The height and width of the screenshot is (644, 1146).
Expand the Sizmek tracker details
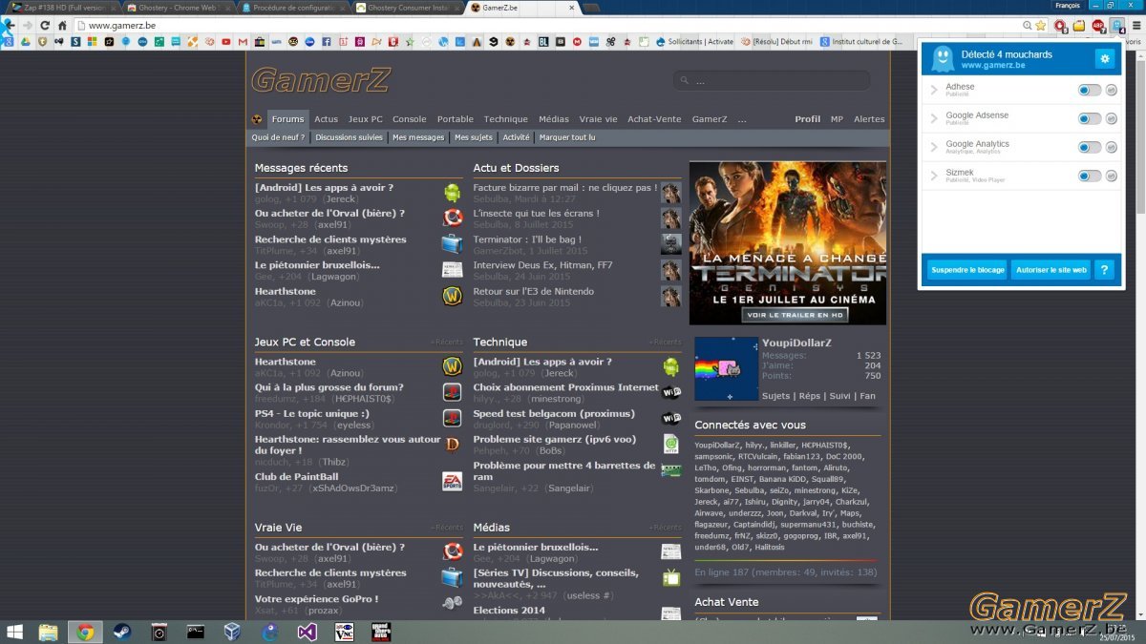coord(935,176)
